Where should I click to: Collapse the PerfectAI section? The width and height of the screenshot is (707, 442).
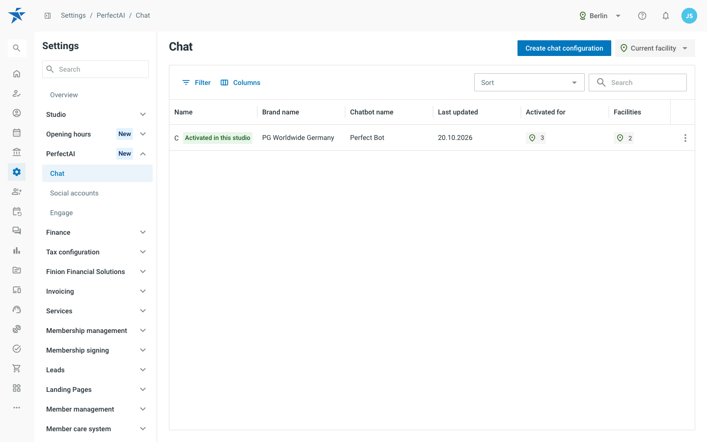[97, 154]
